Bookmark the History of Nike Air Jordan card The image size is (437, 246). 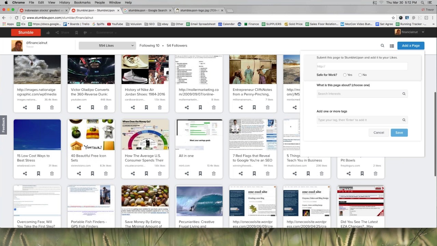click(146, 107)
